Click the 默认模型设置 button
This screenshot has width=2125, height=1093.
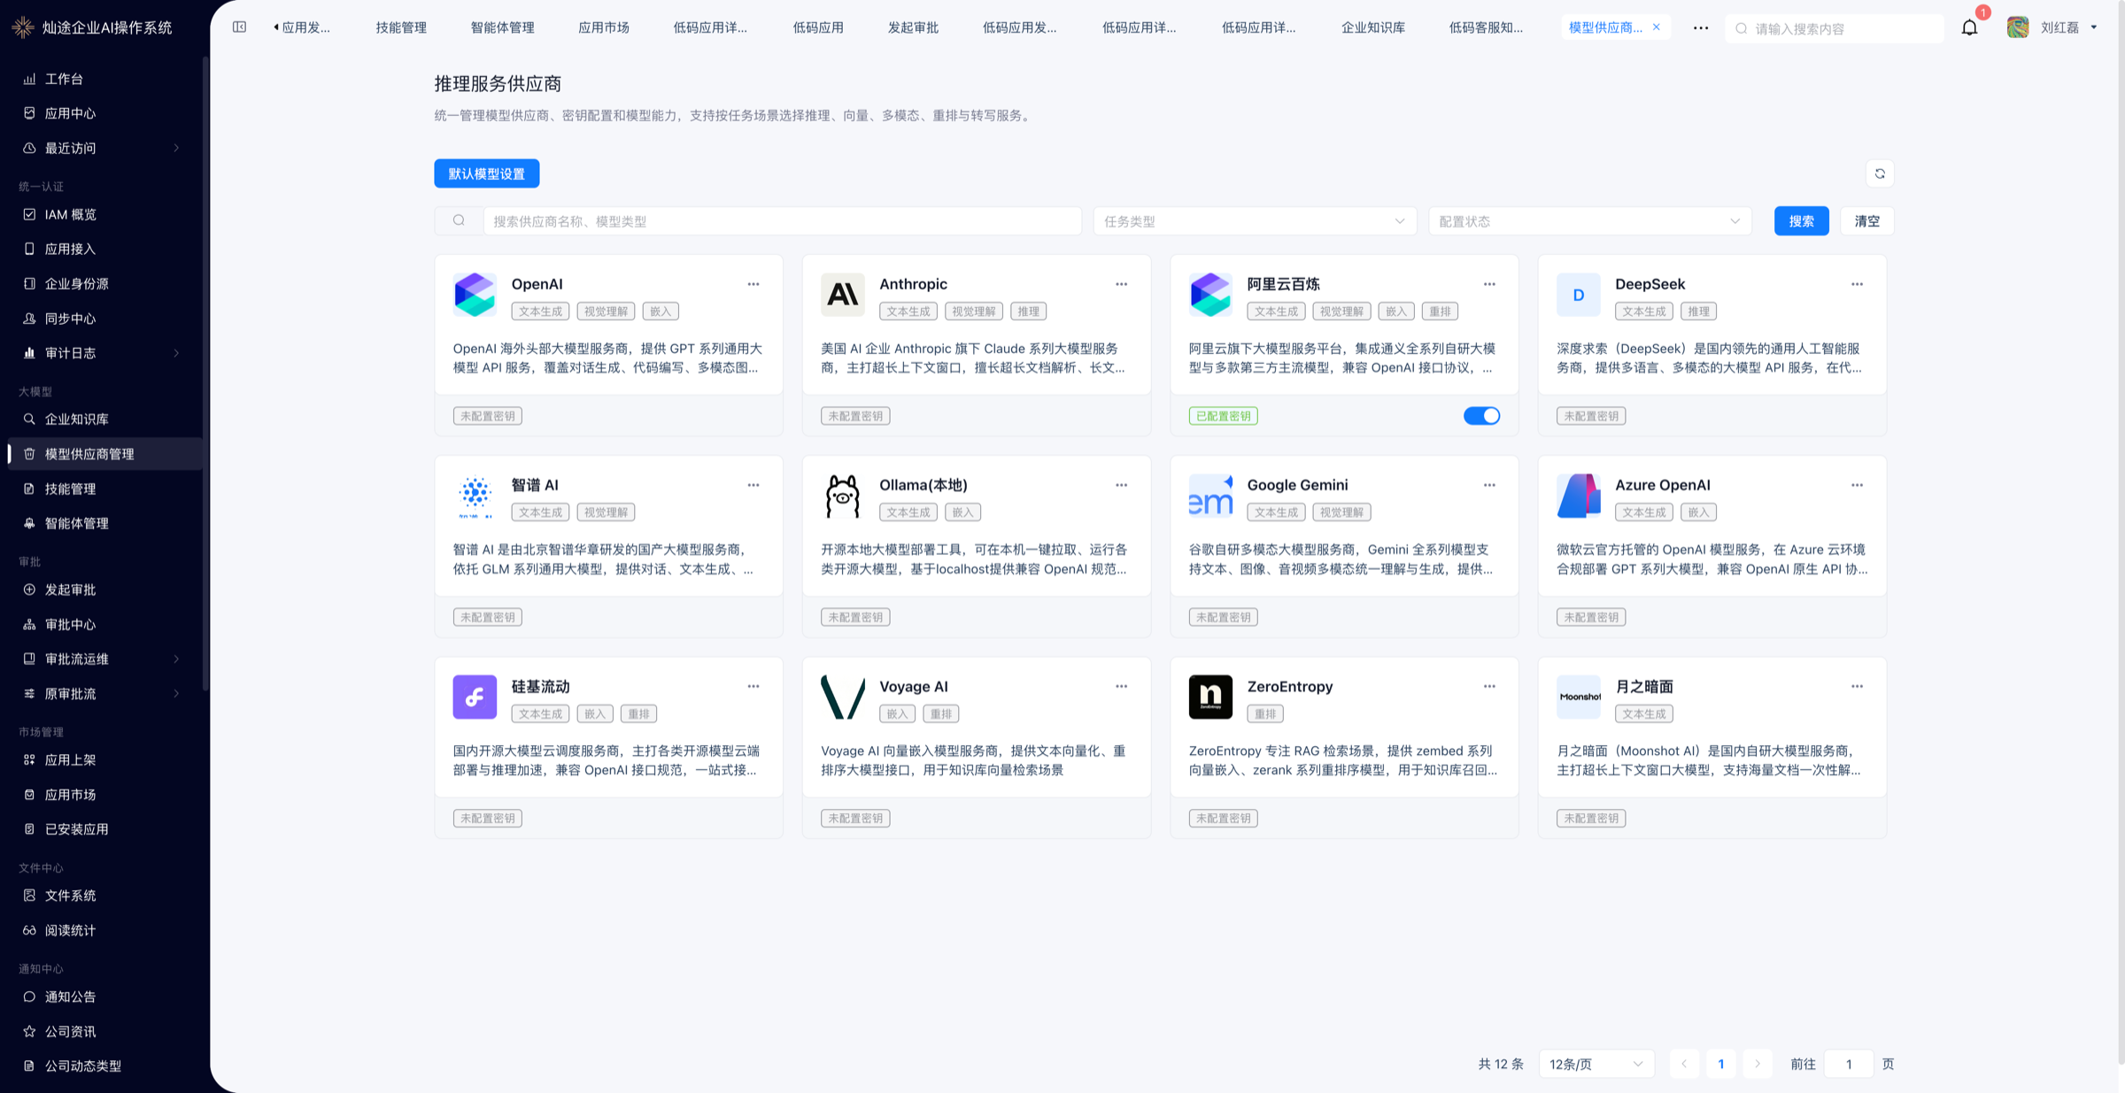click(486, 173)
